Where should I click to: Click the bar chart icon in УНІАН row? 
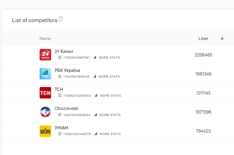pyautogui.click(x=96, y=134)
